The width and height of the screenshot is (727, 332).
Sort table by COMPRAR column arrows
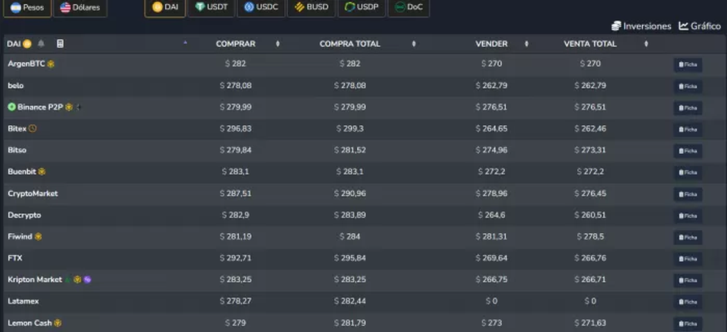[x=277, y=44]
